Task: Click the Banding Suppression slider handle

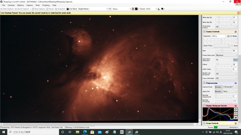Action: (x=216, y=96)
